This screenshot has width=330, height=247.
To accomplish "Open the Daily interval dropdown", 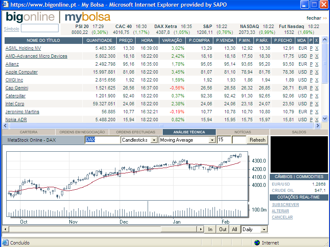I will coord(263,229).
